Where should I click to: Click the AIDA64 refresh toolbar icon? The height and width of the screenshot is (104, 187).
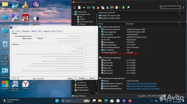(x=75, y=7)
